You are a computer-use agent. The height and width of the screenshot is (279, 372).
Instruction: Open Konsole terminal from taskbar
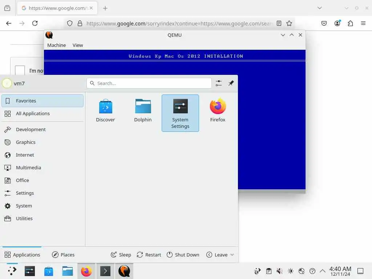click(105, 271)
